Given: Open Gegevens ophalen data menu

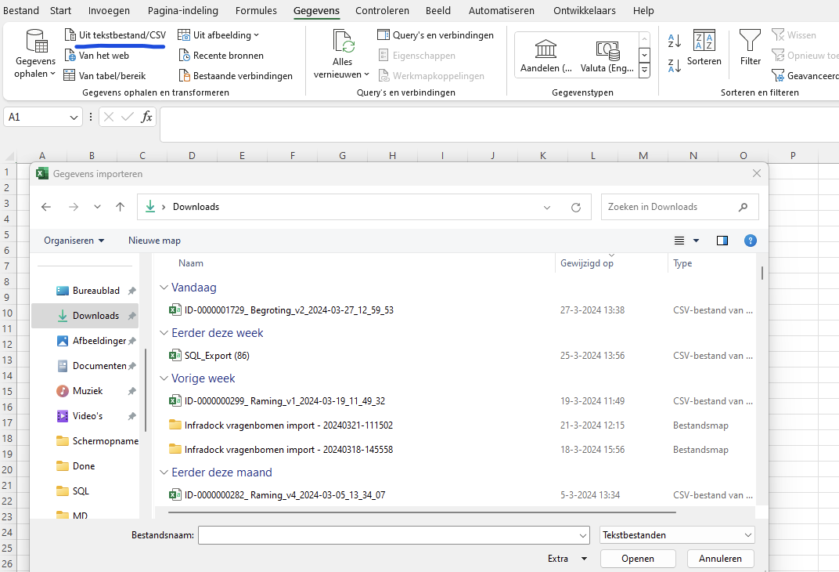Looking at the screenshot, I should coord(34,53).
